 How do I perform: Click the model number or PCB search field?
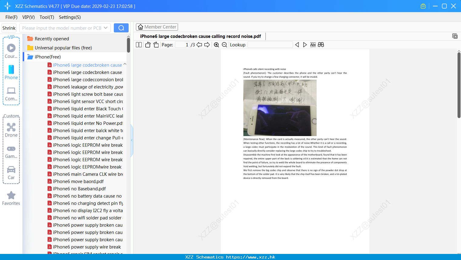tap(65, 28)
